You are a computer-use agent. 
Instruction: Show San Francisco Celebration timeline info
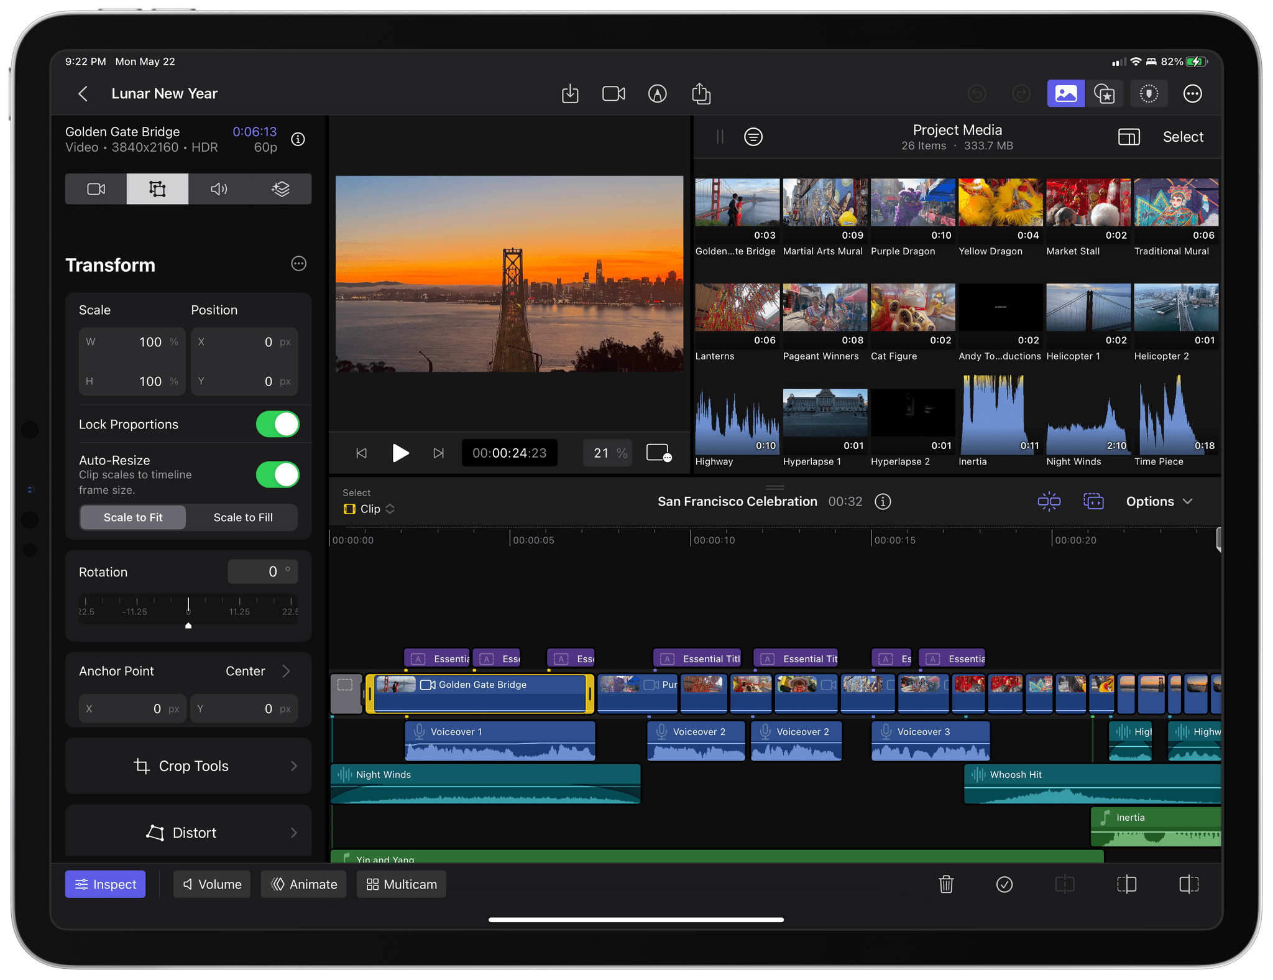883,502
